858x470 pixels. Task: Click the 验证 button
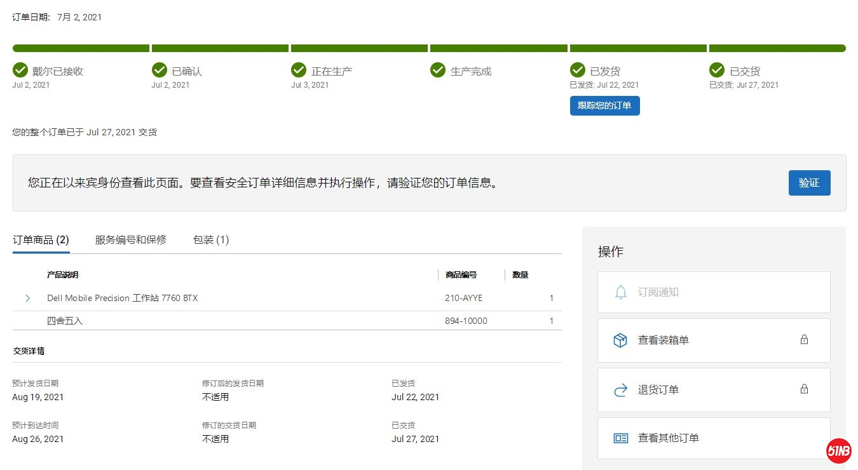point(809,183)
